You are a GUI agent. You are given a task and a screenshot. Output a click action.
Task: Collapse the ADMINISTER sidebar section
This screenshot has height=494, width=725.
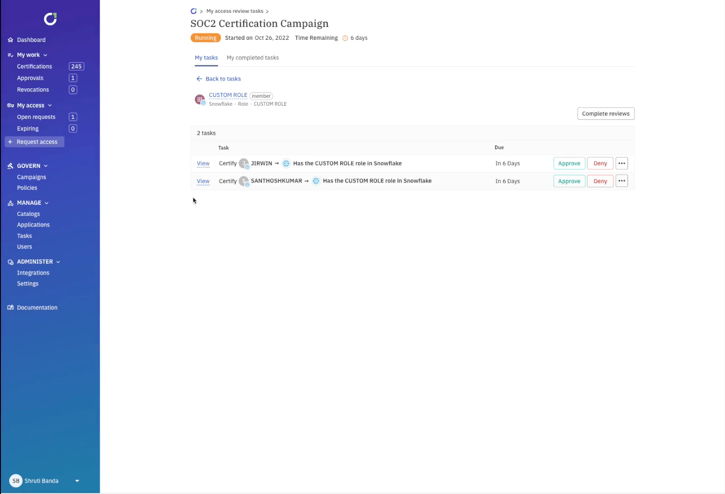coord(58,262)
